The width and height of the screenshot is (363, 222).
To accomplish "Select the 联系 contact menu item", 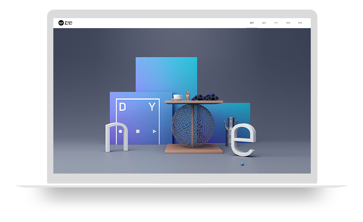I will pyautogui.click(x=300, y=23).
